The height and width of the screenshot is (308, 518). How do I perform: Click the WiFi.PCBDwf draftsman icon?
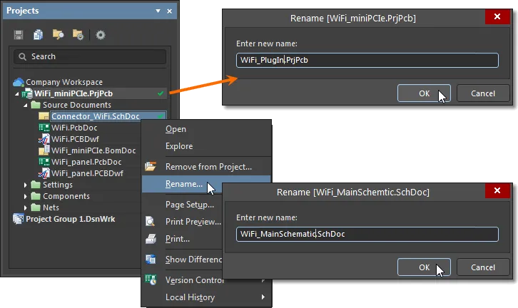pos(44,139)
